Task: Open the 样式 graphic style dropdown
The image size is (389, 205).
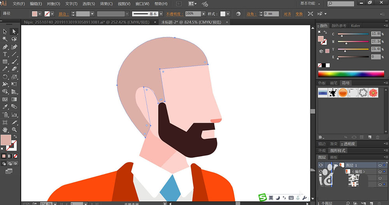Action: (228, 14)
